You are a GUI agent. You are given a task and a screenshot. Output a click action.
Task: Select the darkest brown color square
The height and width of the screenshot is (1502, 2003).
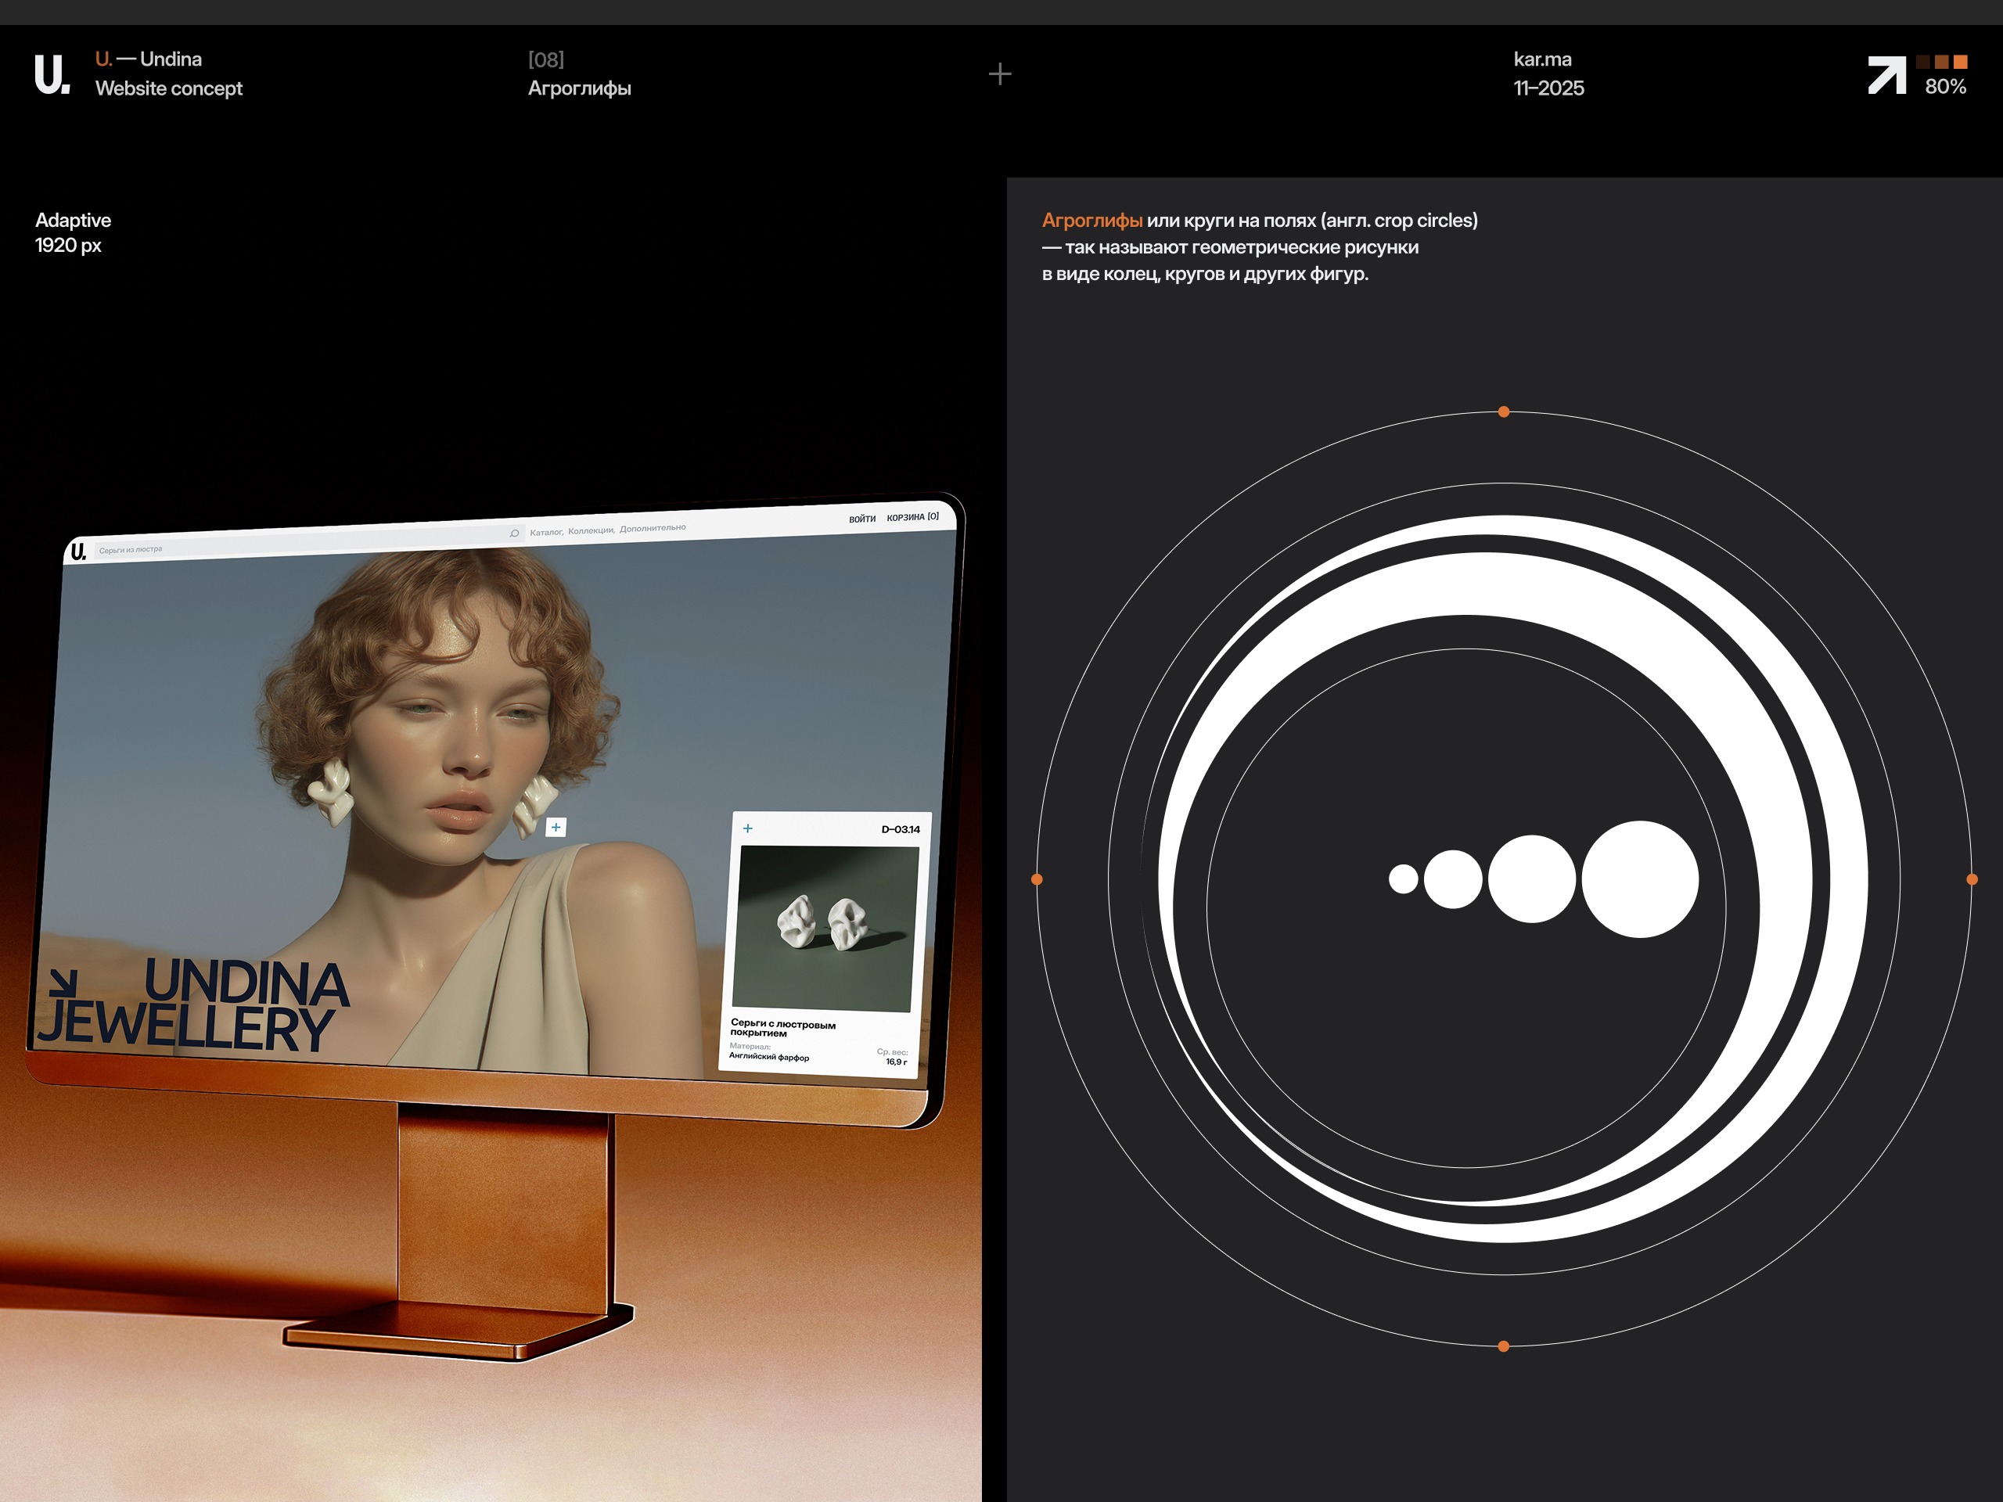(1922, 62)
